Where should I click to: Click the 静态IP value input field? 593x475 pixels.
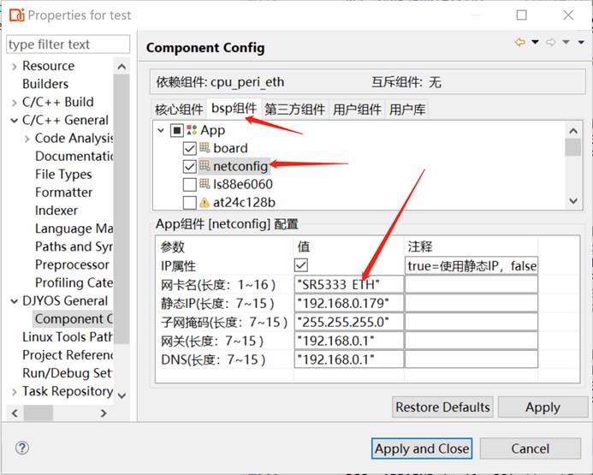348,304
